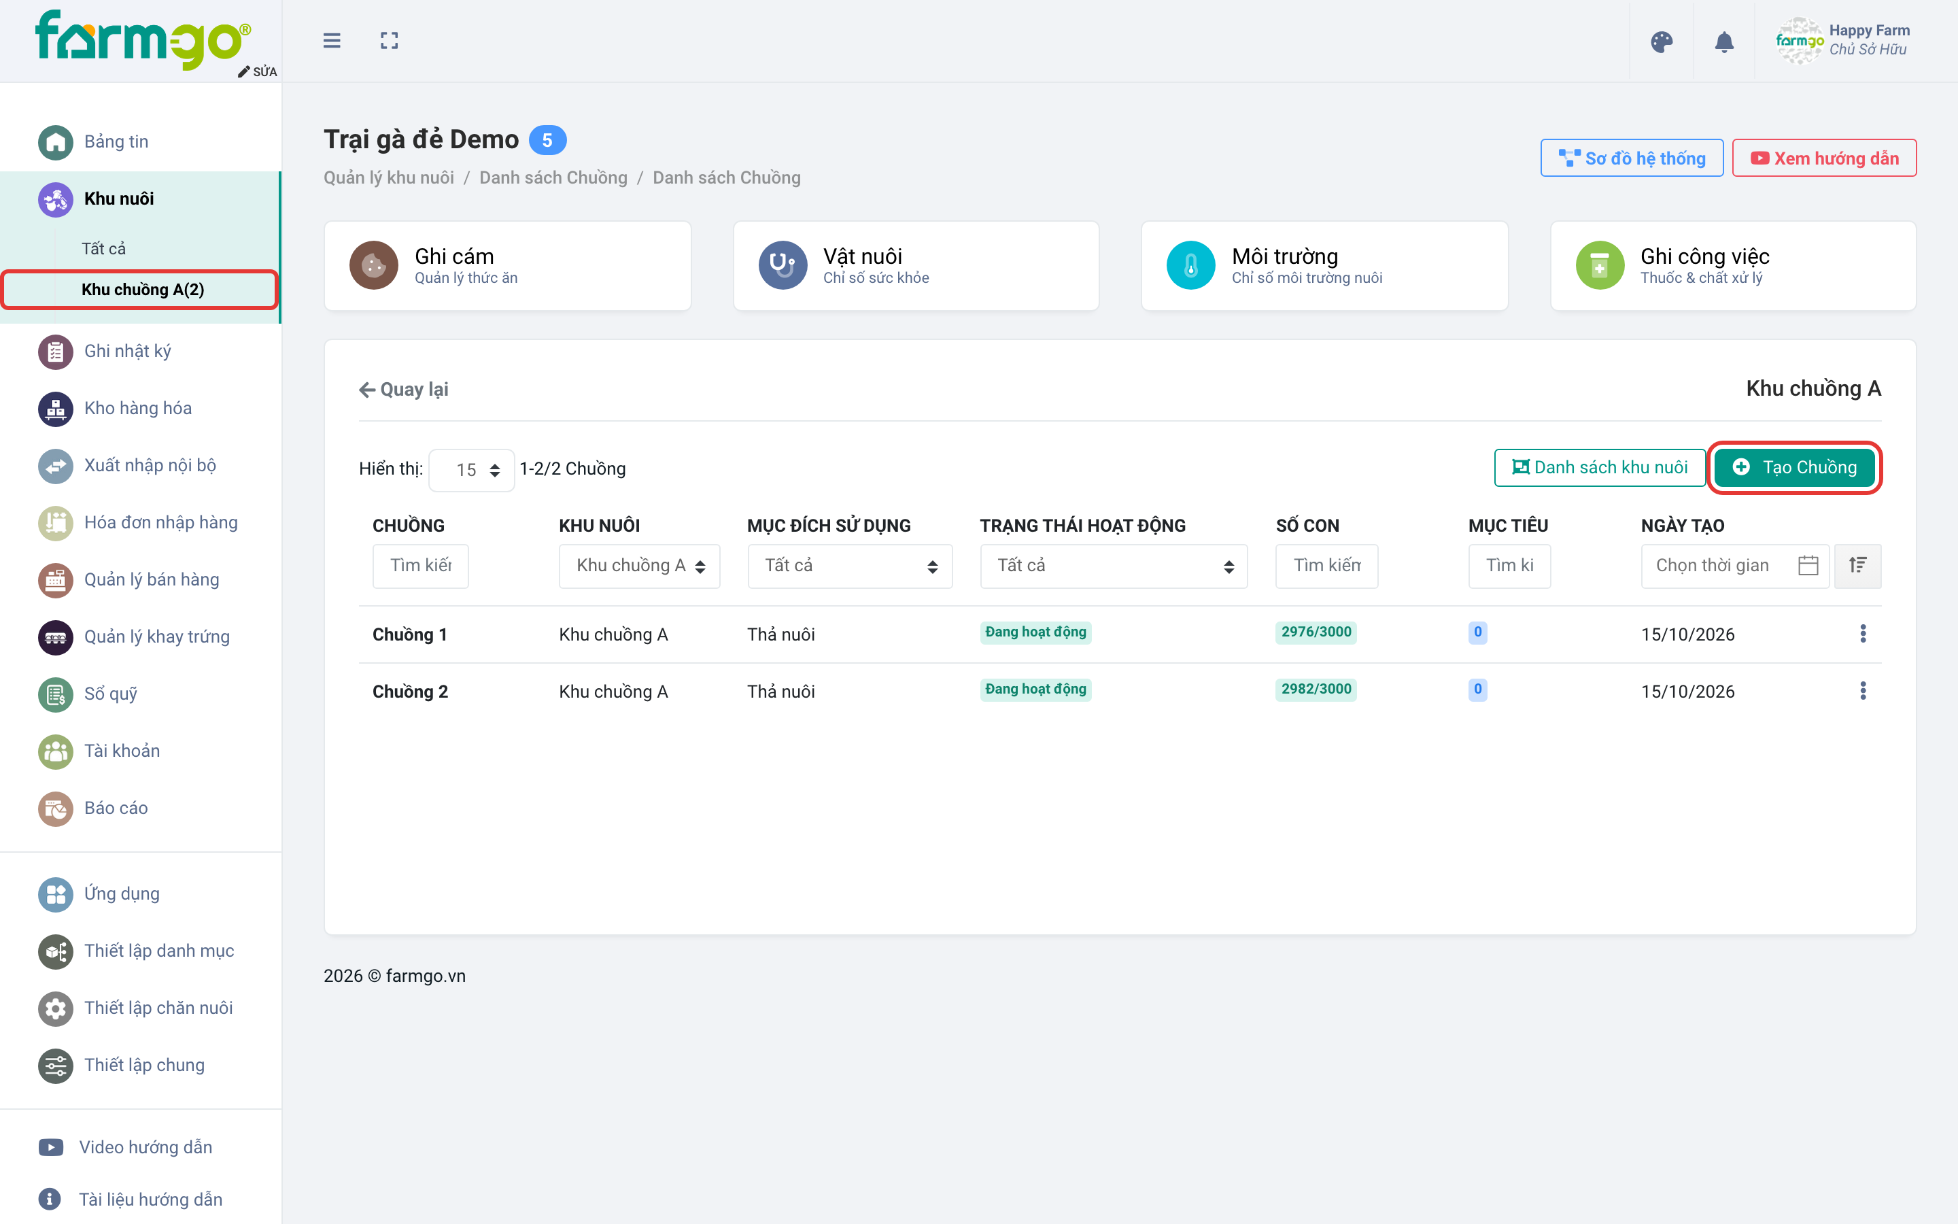Click Xem hướng dẫn video button
This screenshot has height=1224, width=1958.
click(1823, 158)
